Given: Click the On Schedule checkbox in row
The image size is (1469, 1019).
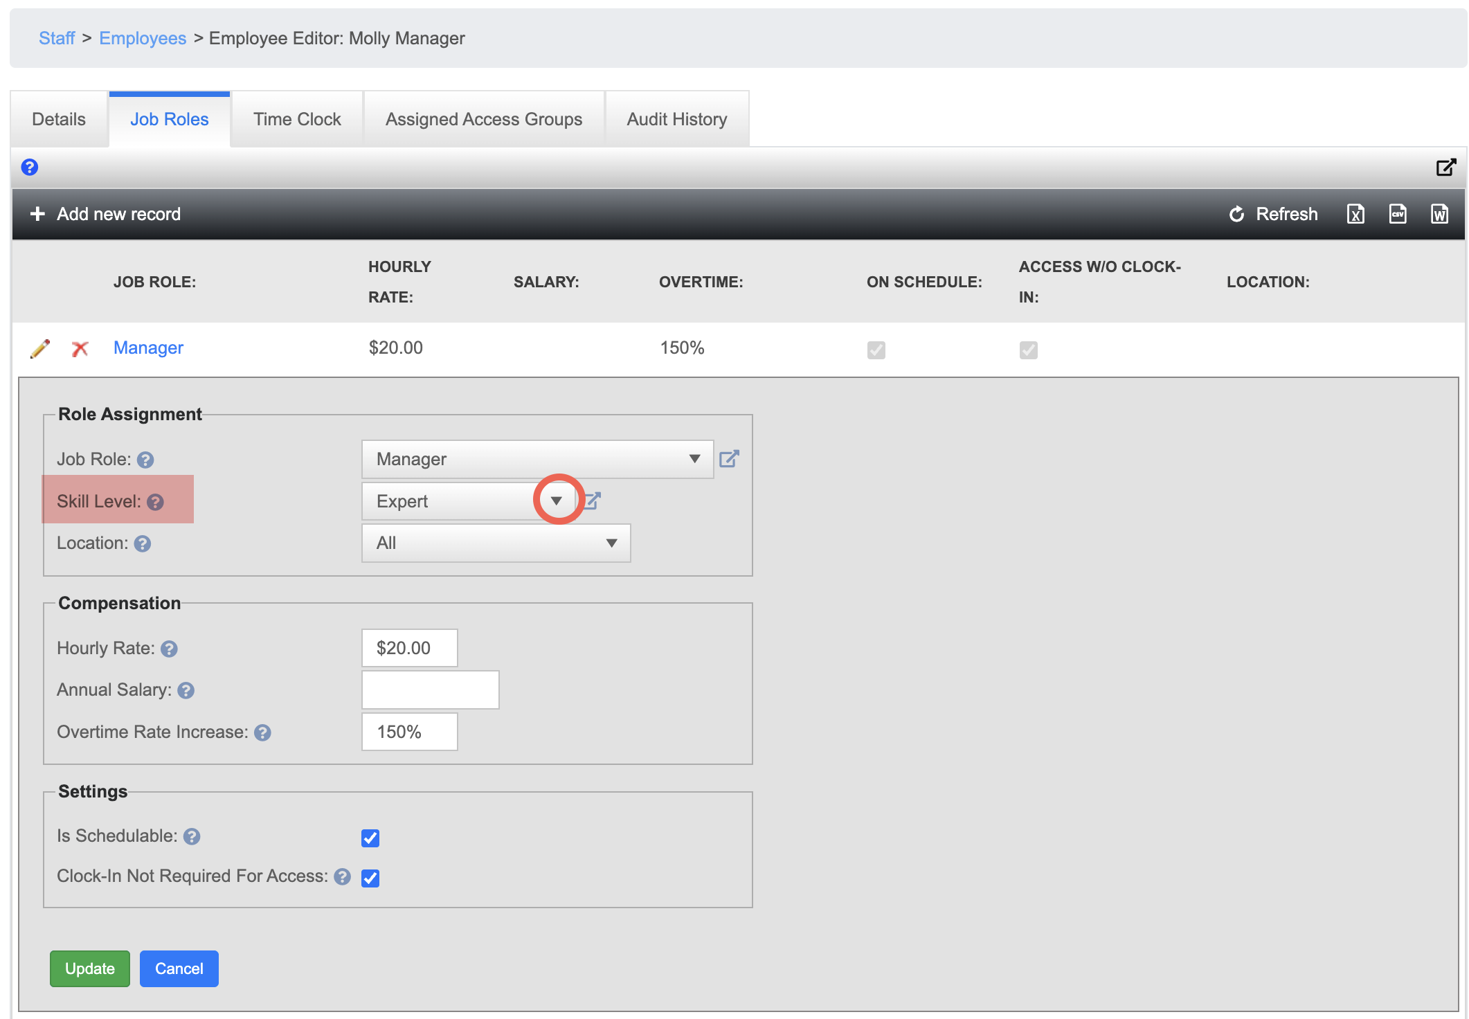Looking at the screenshot, I should (x=876, y=350).
